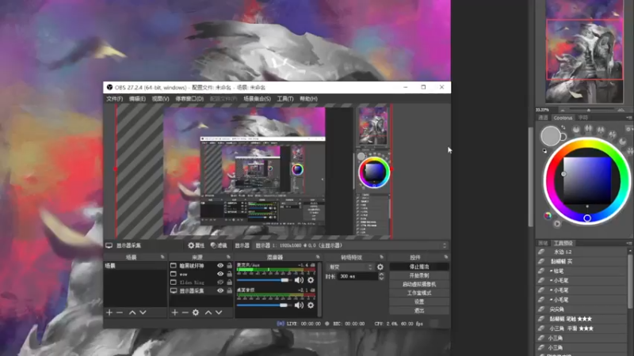Viewport: 634px width, 356px height.
Task: Pop out the Controls (控件) dock
Action: coord(446,256)
